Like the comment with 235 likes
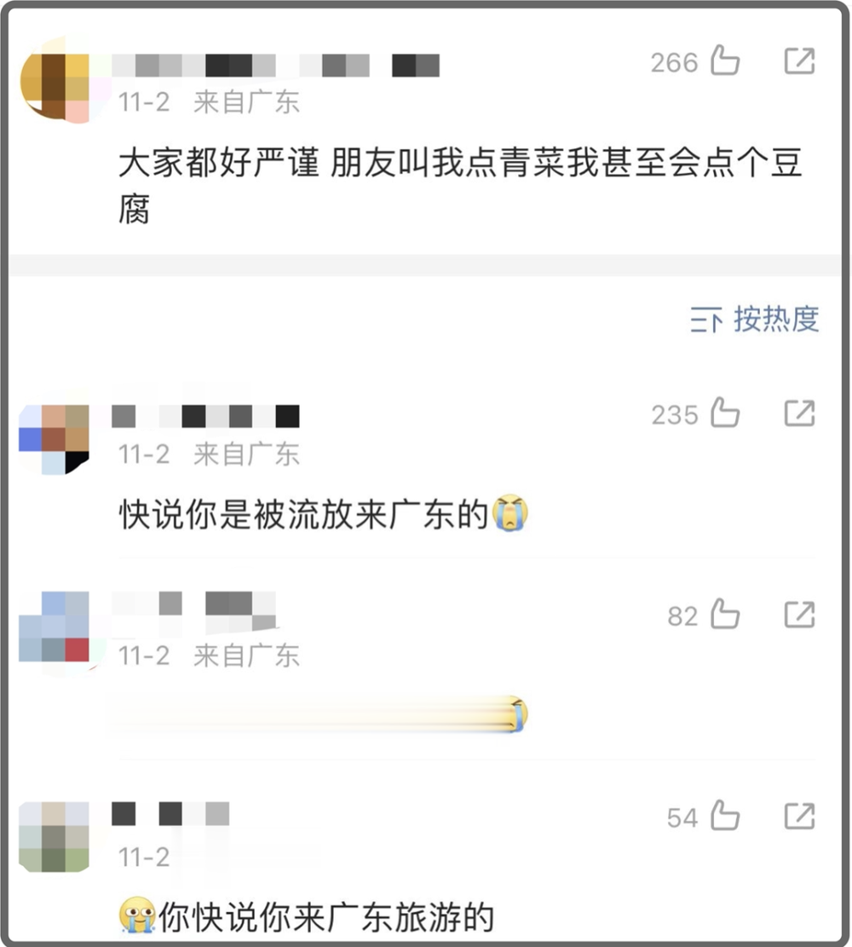The image size is (852, 947). [x=725, y=413]
